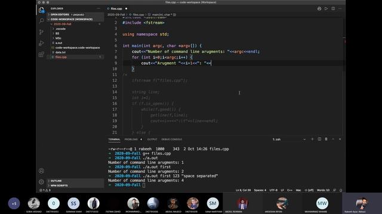Switch to the DEBUG CONSOLE panel tab

coord(171,139)
